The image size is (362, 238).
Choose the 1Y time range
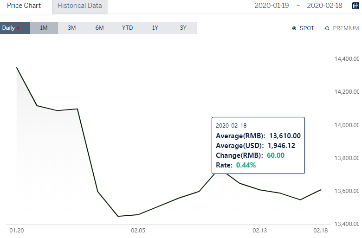(x=155, y=28)
